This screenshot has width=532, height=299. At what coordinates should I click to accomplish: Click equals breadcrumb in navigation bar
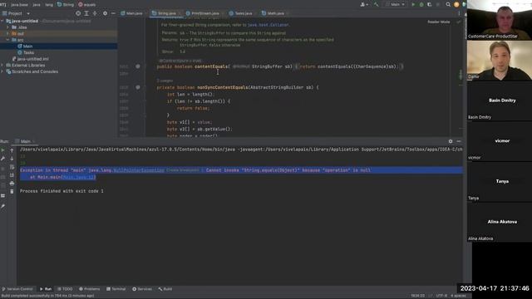87,5
